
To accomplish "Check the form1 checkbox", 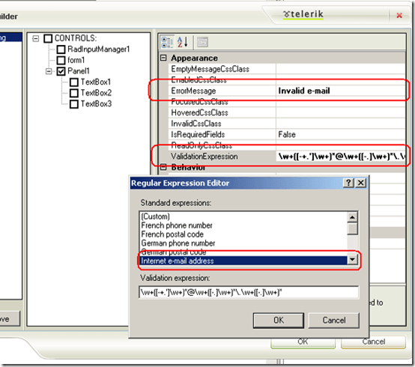I will [61, 60].
